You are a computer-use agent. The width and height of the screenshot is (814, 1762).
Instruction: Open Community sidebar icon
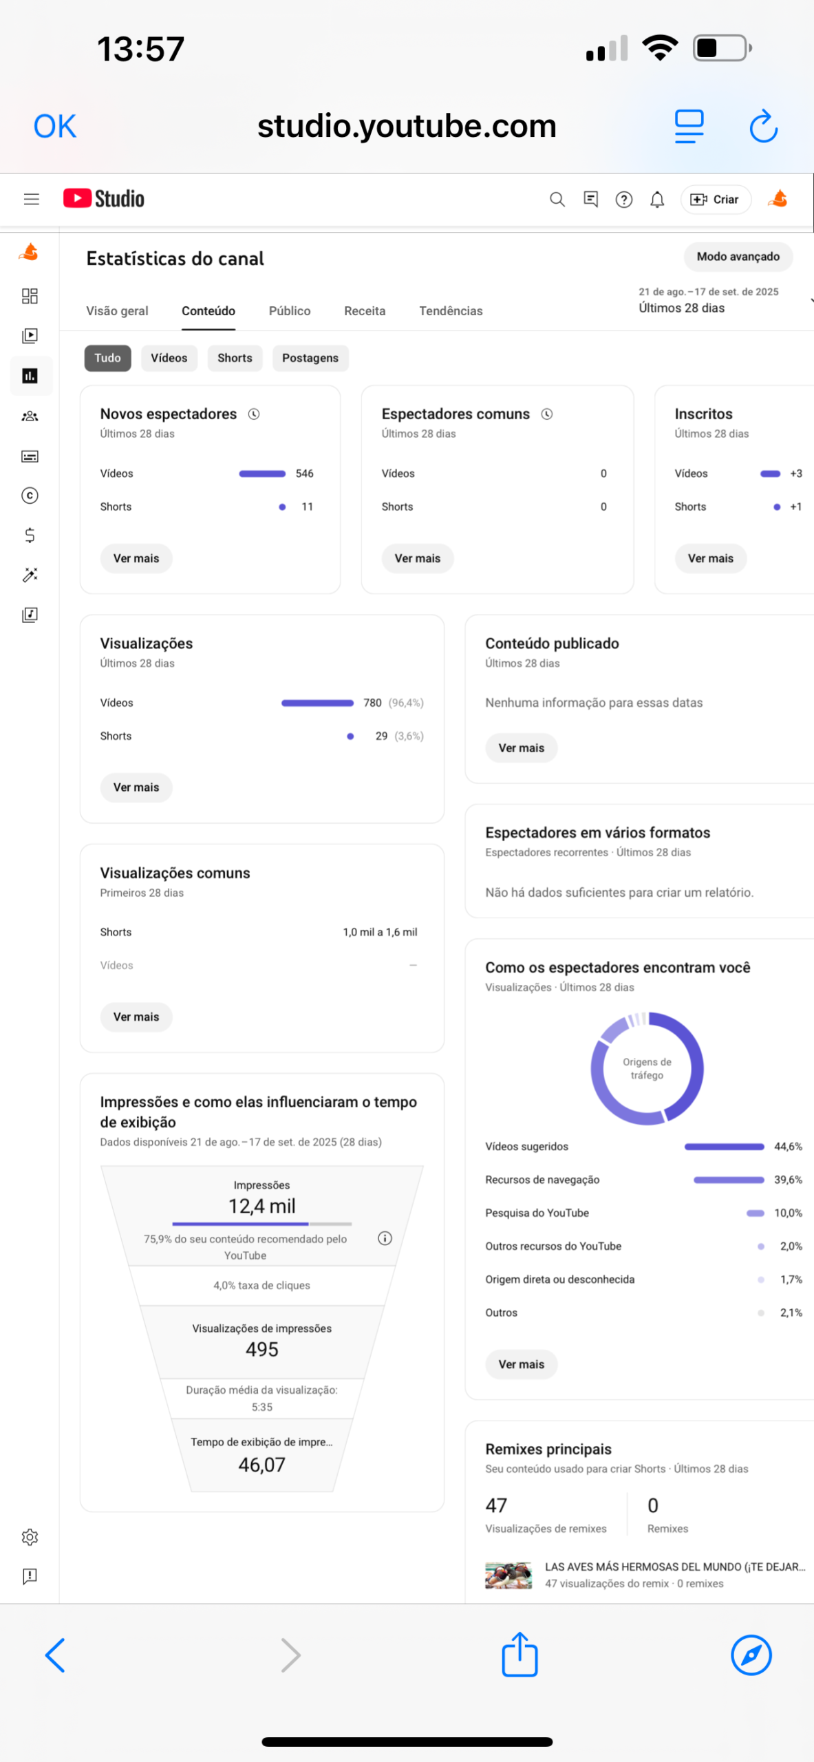(30, 416)
